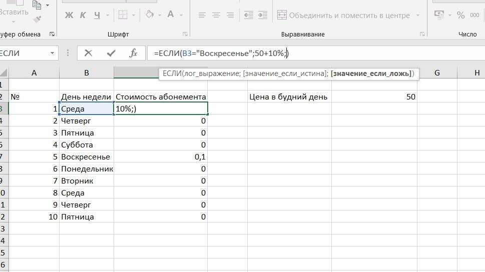Screen dimensions: 485x272
Task: Center align text
Action: (216, 15)
